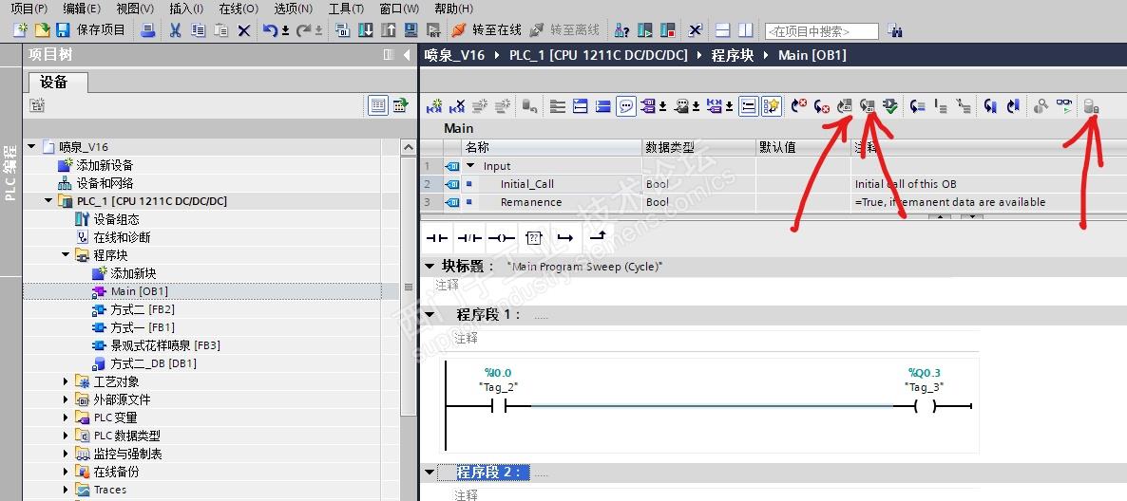Open the 插入(I) menu
Screen dimensions: 1127x501
coord(186,9)
